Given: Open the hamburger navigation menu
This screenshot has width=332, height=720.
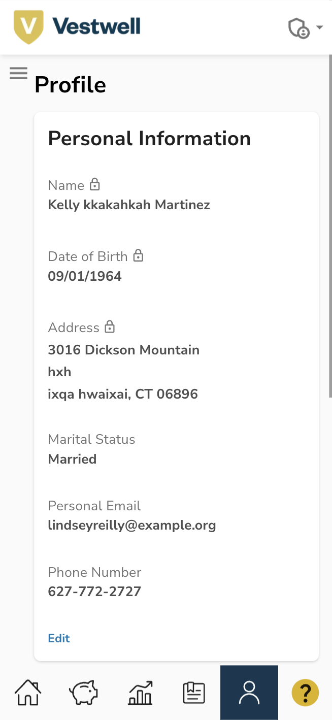Looking at the screenshot, I should coord(18,74).
